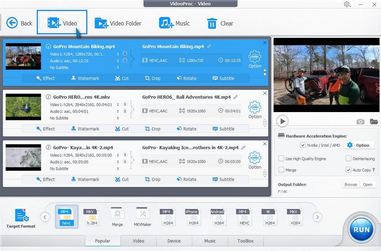Rename the Kayaking output file with pencil icon

click(x=243, y=147)
